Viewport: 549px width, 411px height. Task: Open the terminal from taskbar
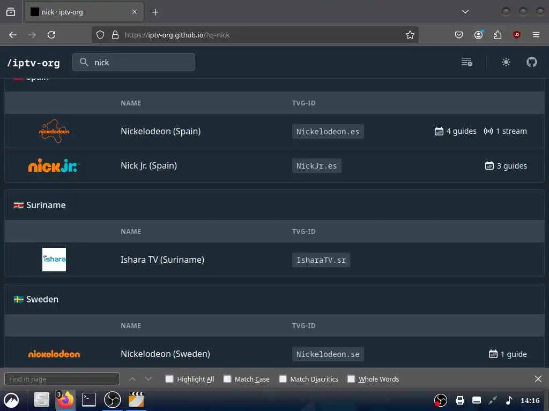[x=89, y=400]
